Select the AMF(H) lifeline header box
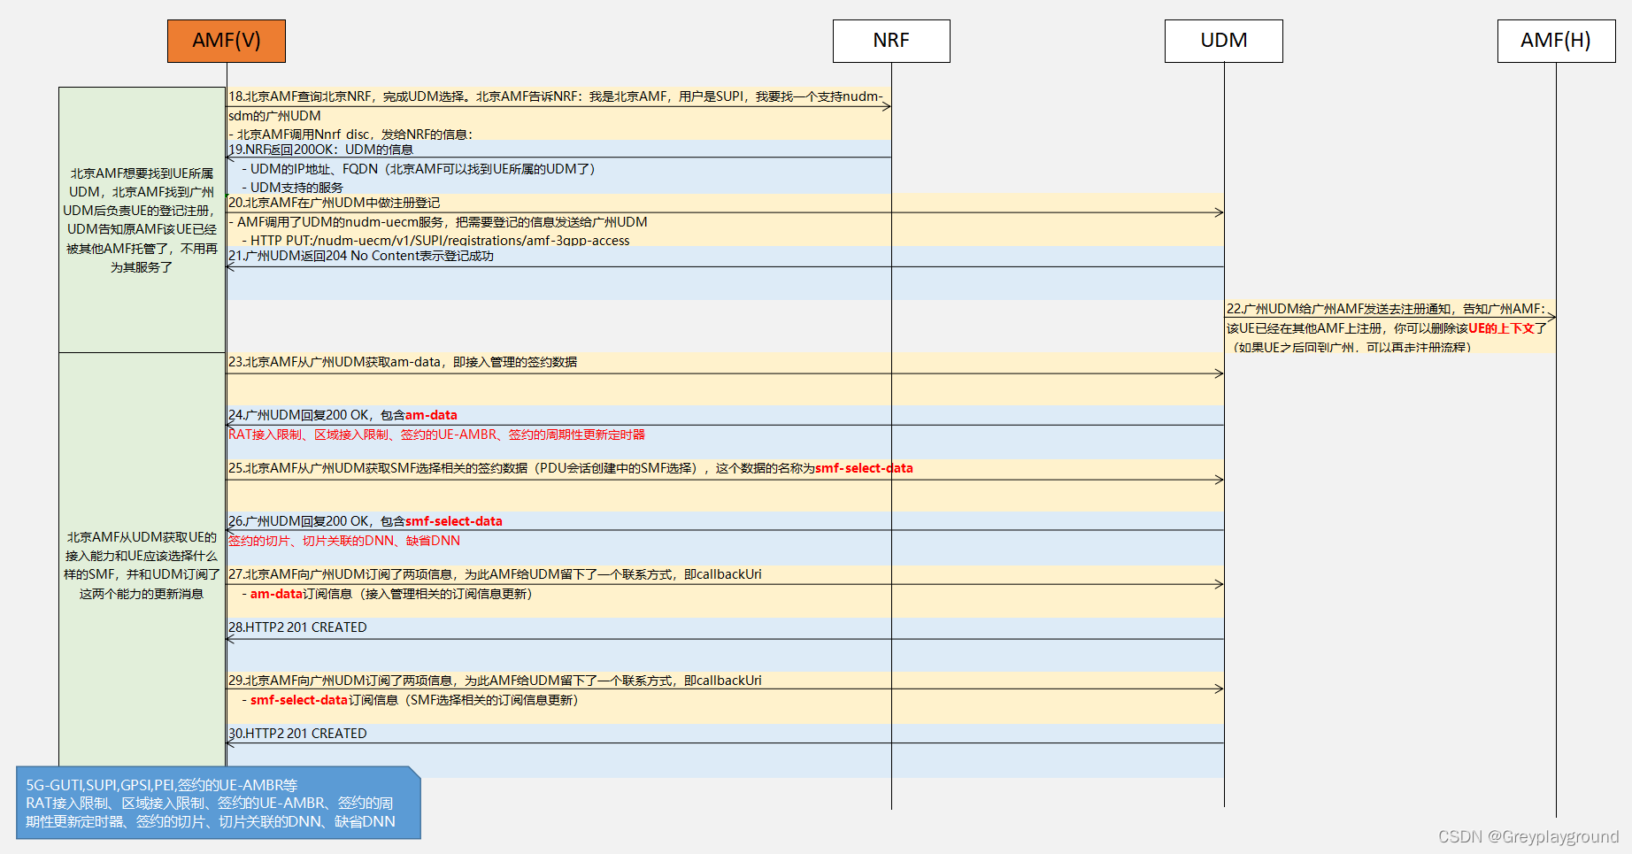The width and height of the screenshot is (1632, 854). [x=1556, y=40]
